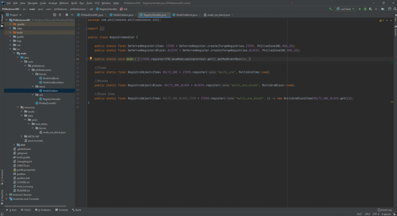Image resolution: width=397 pixels, height=216 pixels.
Task: Collapse the src folder
Action: point(10,49)
